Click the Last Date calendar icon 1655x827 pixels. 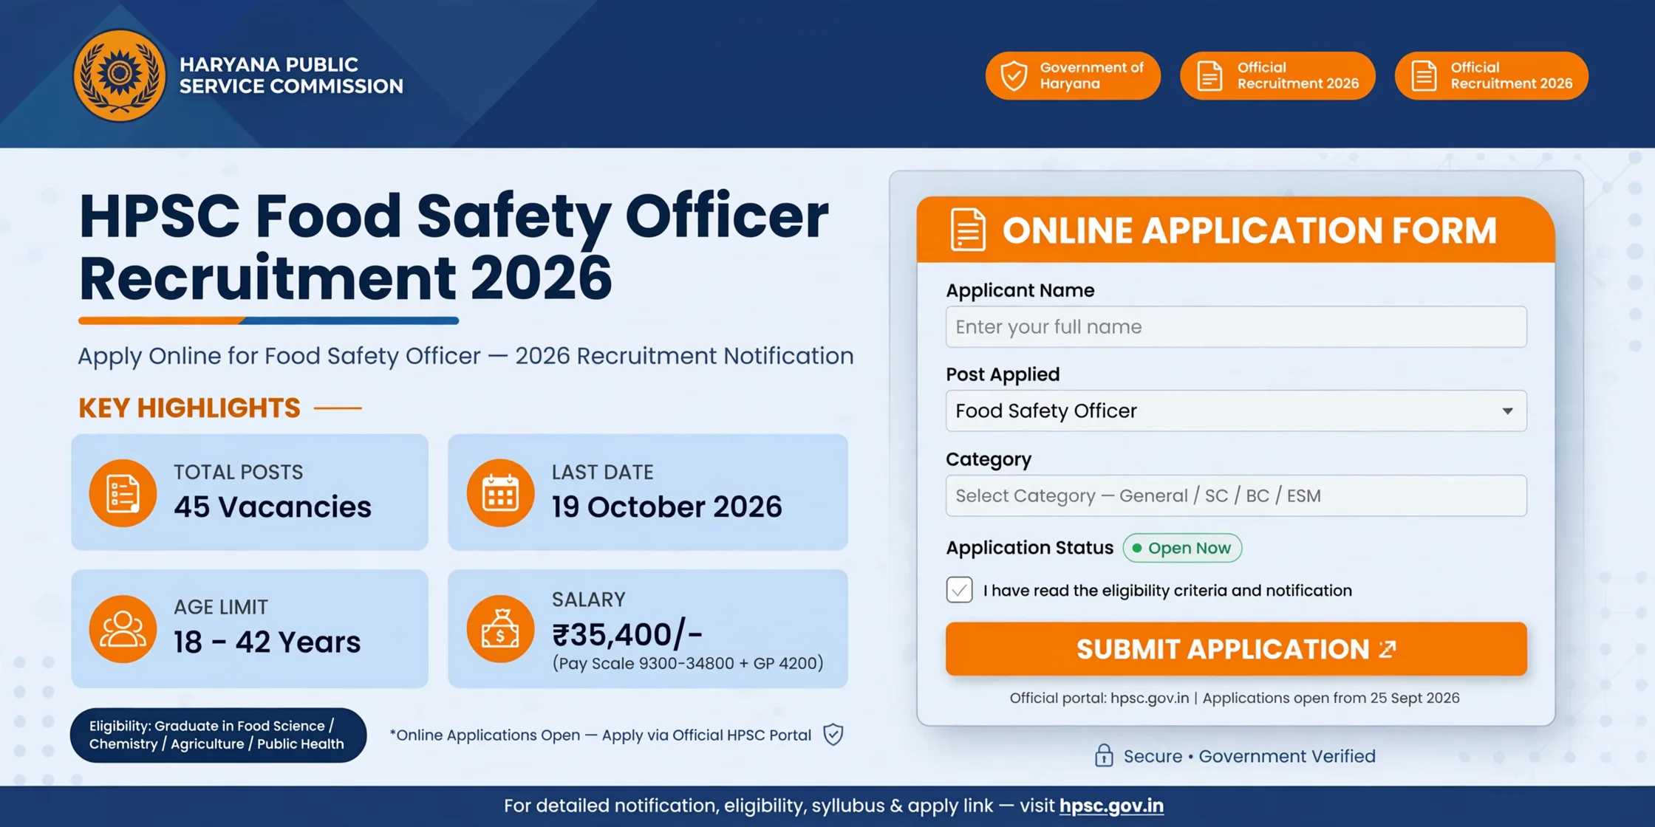(500, 493)
